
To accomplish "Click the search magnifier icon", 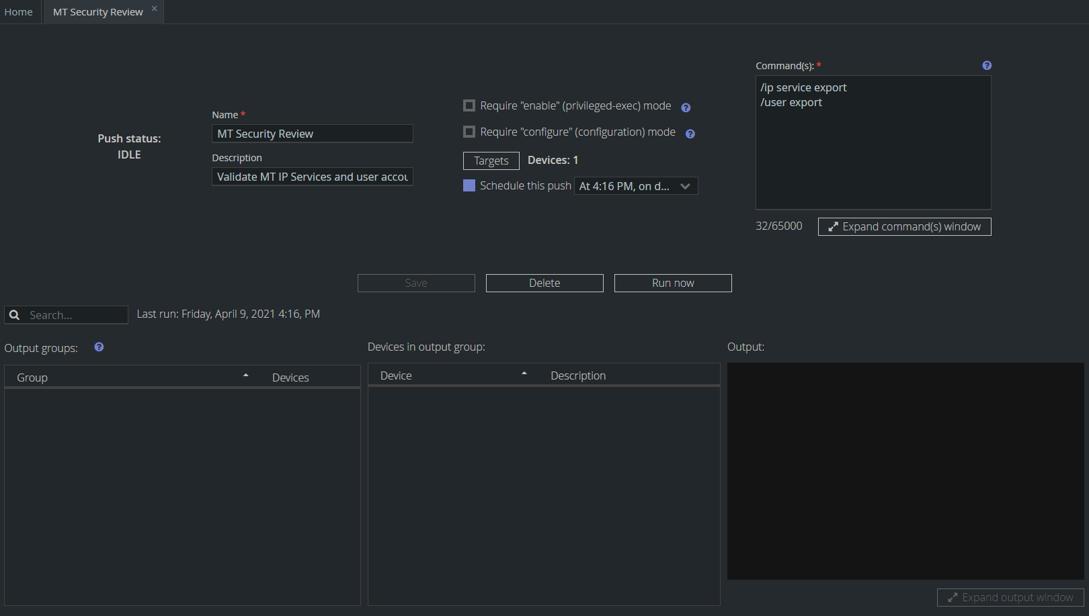I will tap(14, 315).
